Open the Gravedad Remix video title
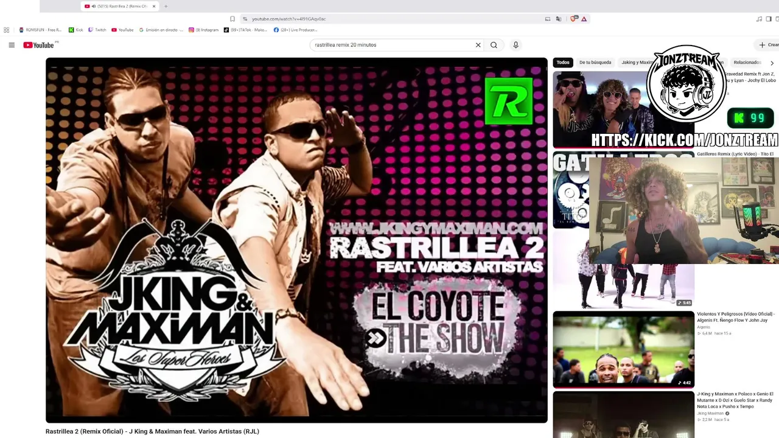This screenshot has width=779, height=438. pyautogui.click(x=750, y=77)
